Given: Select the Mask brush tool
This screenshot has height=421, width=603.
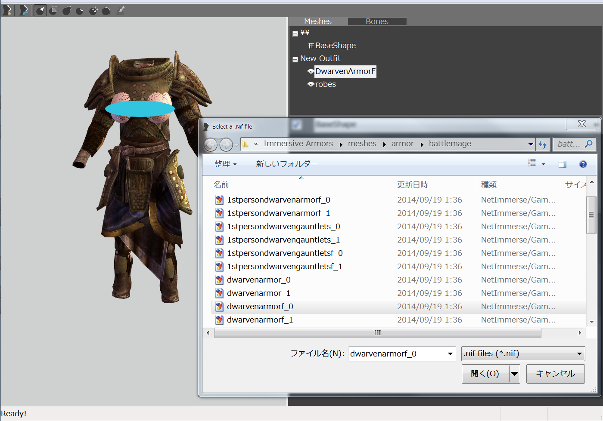Looking at the screenshot, I should coord(54,10).
